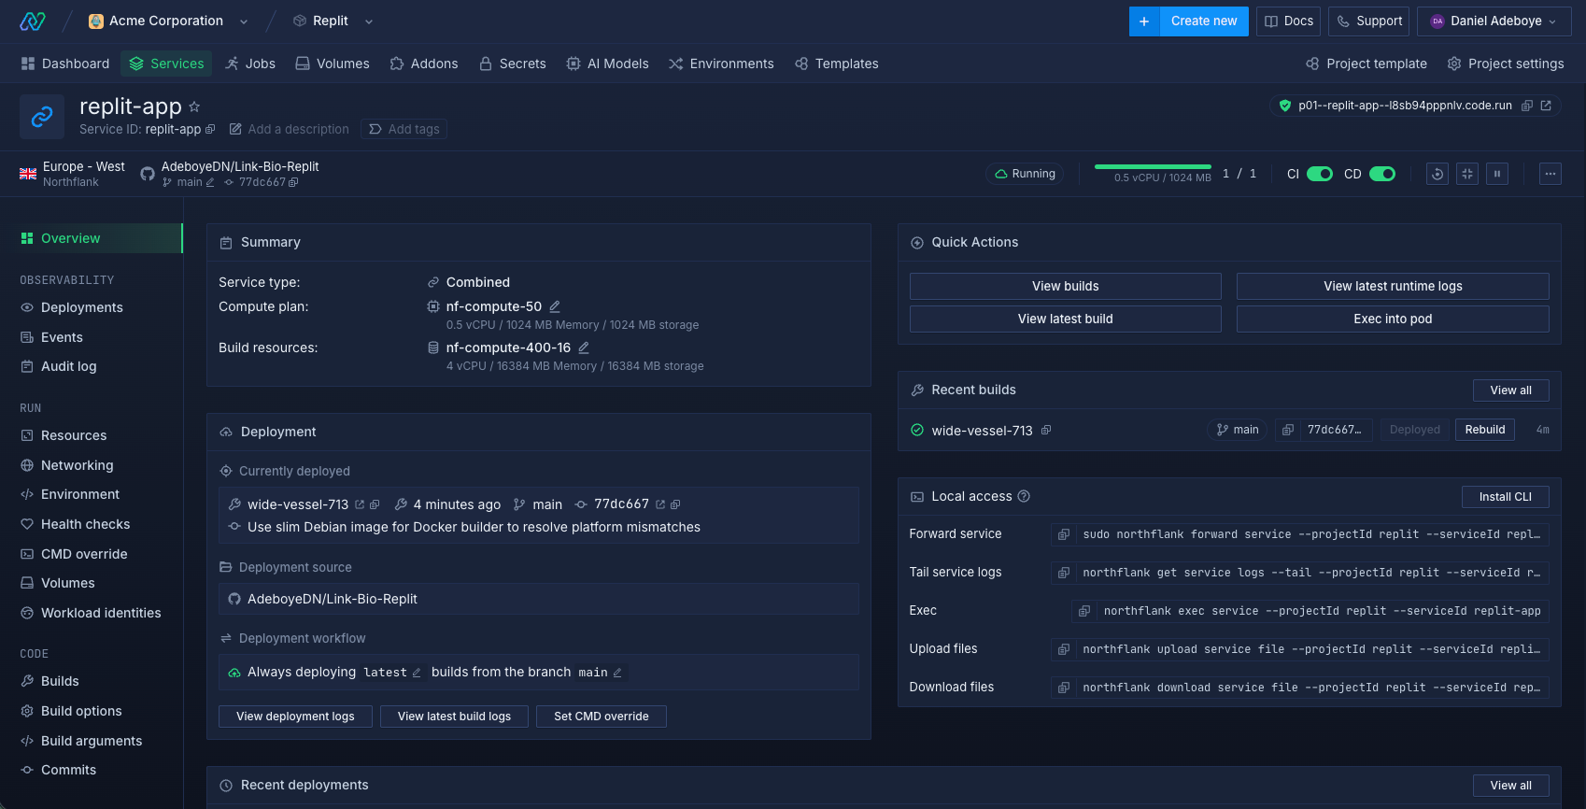Click the restart service icon button
This screenshot has width=1586, height=809.
1437,174
